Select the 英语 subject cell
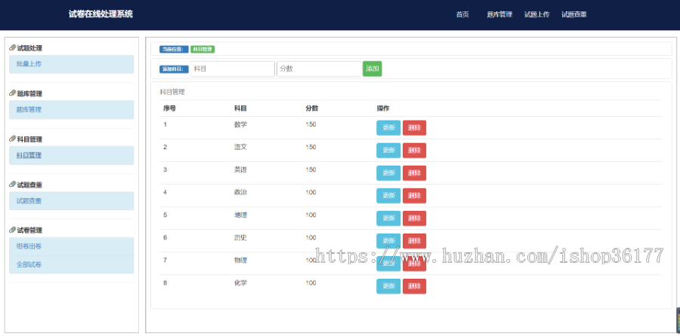Viewport: 680px width, 336px height. [x=241, y=170]
